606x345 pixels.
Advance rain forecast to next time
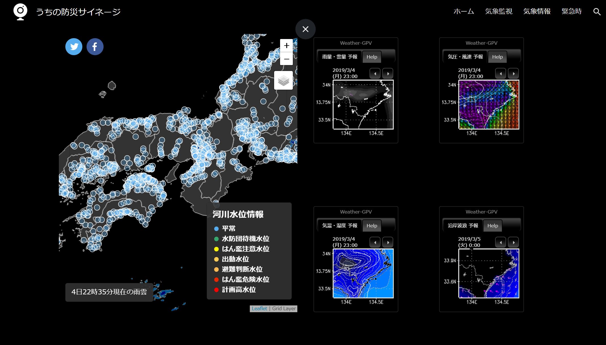(x=388, y=74)
